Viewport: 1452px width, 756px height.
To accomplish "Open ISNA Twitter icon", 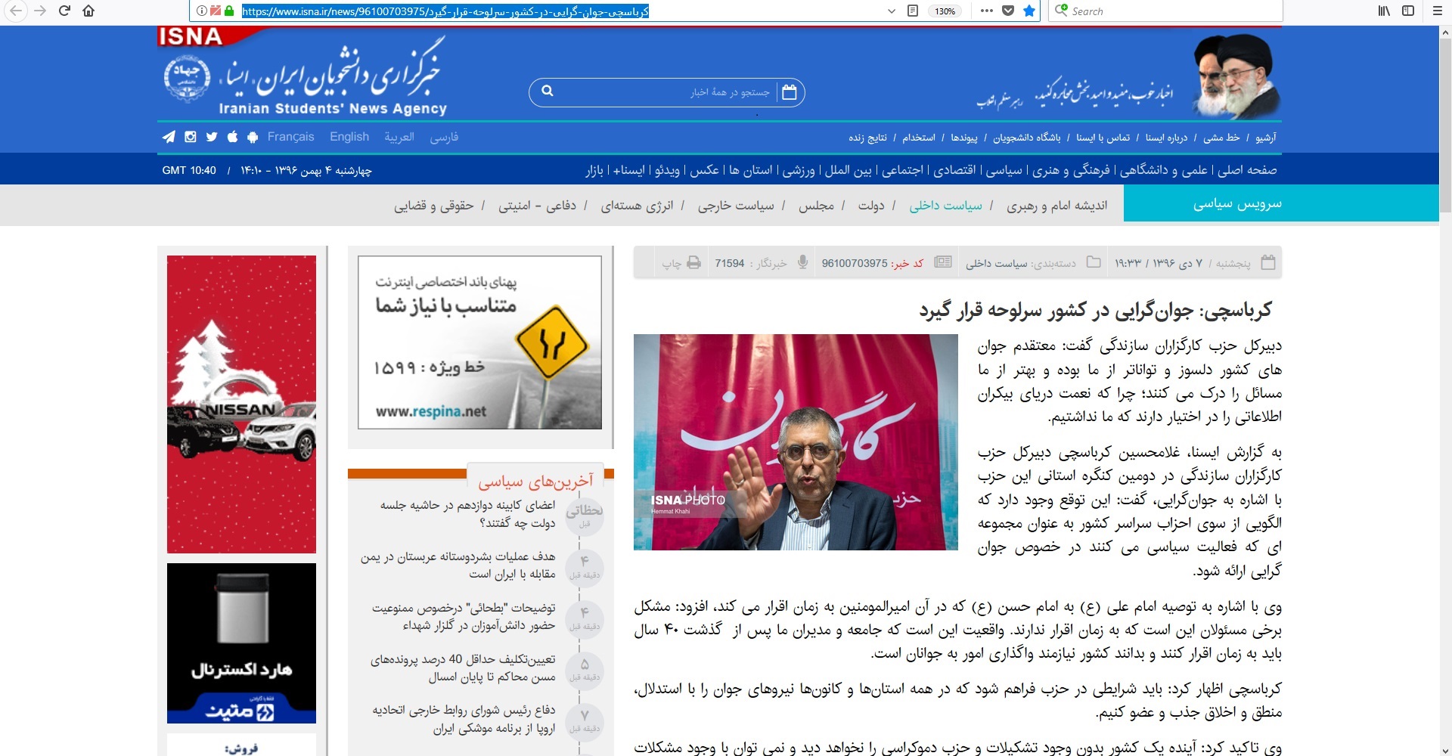I will (x=212, y=137).
